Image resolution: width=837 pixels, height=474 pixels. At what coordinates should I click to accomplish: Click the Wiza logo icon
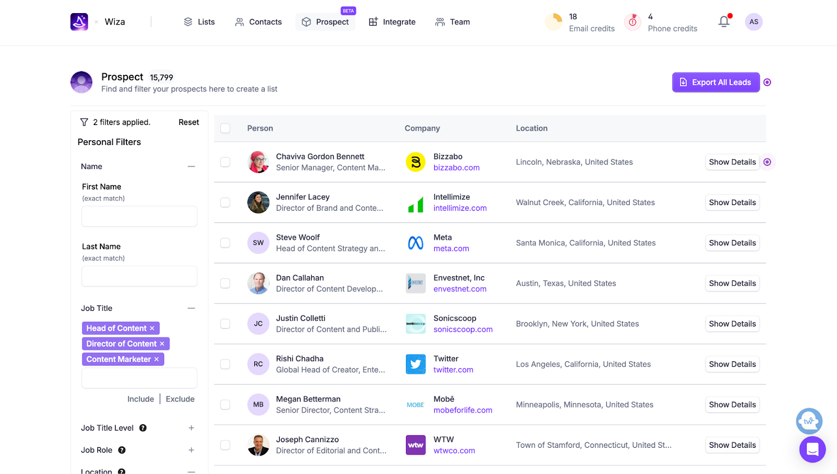(x=79, y=22)
